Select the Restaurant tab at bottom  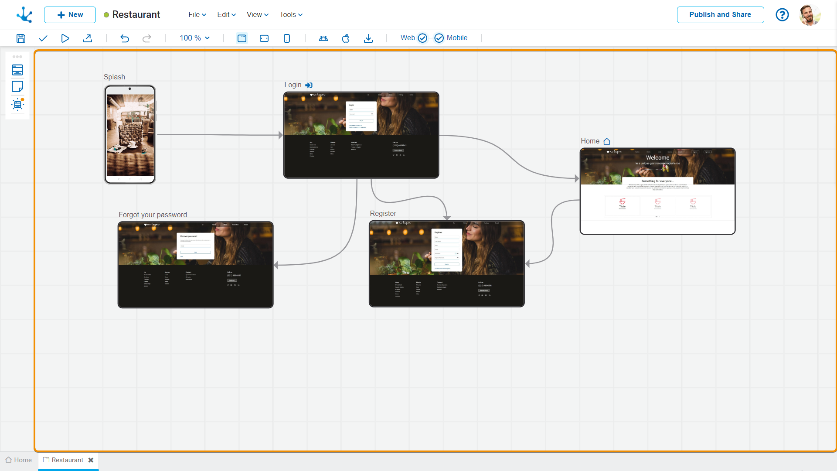pos(67,460)
